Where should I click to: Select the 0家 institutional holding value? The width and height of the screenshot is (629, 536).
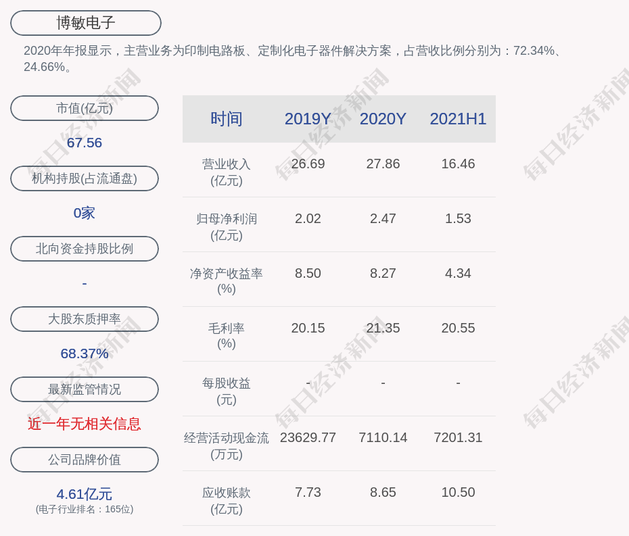click(x=85, y=213)
